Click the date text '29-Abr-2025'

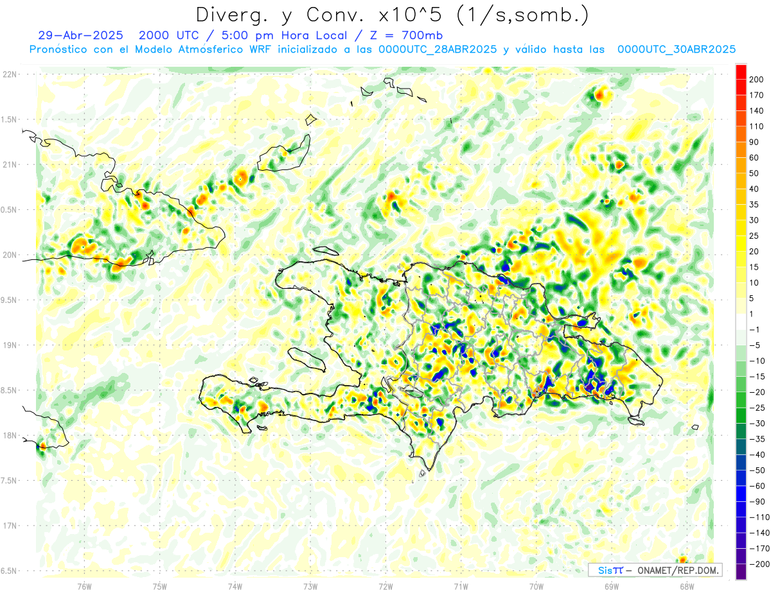[80, 35]
